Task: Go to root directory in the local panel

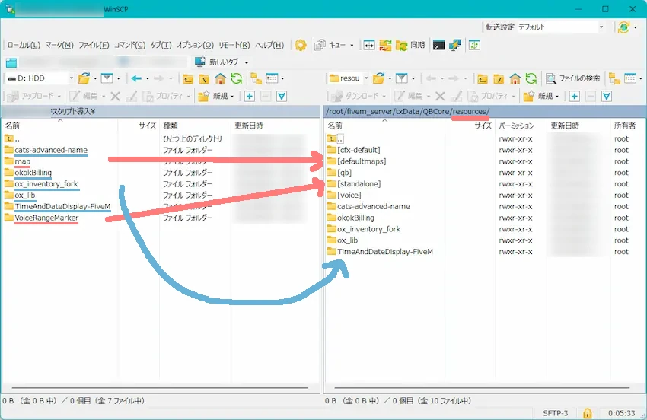Action: 204,78
